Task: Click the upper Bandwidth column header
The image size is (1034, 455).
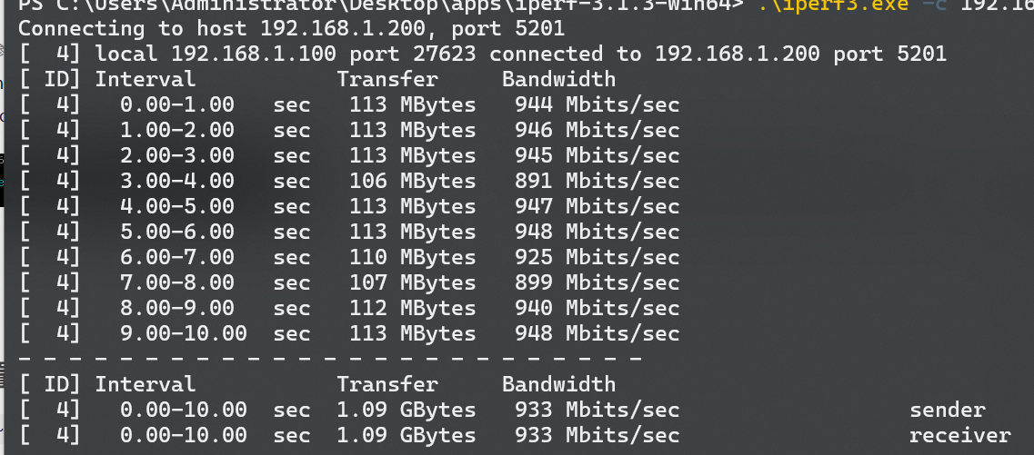Action: click(558, 79)
